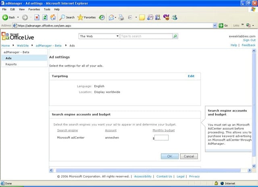
Task: Expand the Links toolbar chevron
Action: (x=243, y=25)
